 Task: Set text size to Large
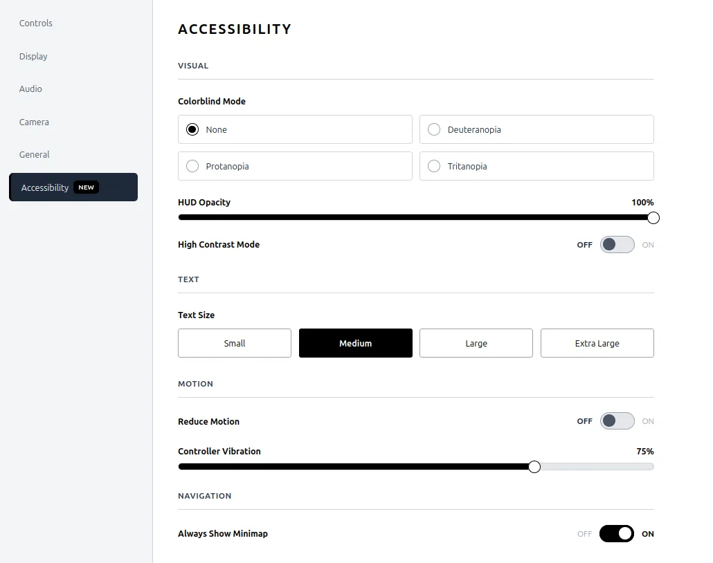(x=476, y=343)
